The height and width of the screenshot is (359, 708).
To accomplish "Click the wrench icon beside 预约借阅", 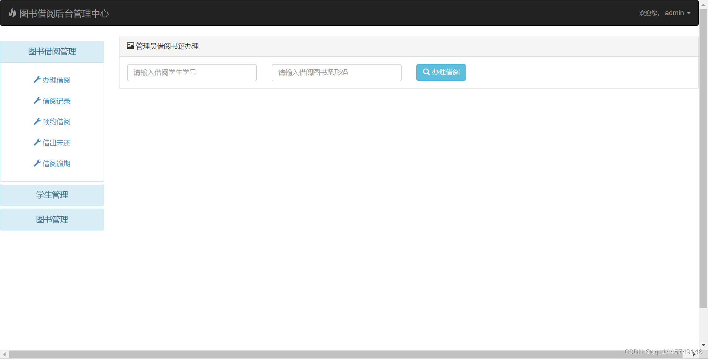I will [x=37, y=121].
